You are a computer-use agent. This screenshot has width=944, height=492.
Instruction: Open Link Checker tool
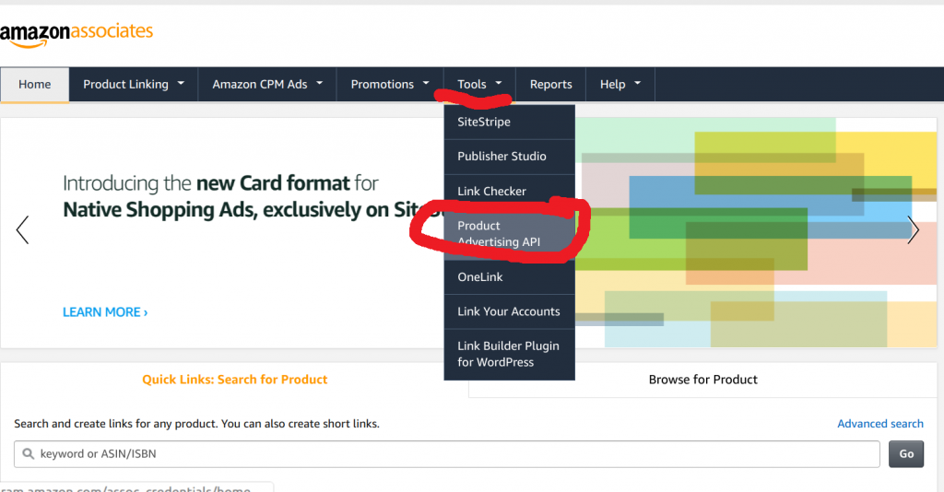509,192
